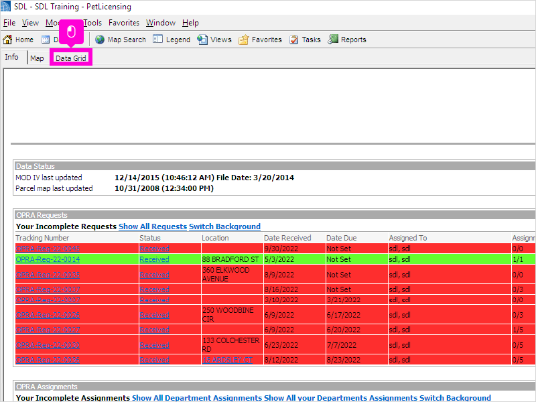Click the 15 ARDSLEY CT location link
This screenshot has width=536, height=402.
coord(227,360)
